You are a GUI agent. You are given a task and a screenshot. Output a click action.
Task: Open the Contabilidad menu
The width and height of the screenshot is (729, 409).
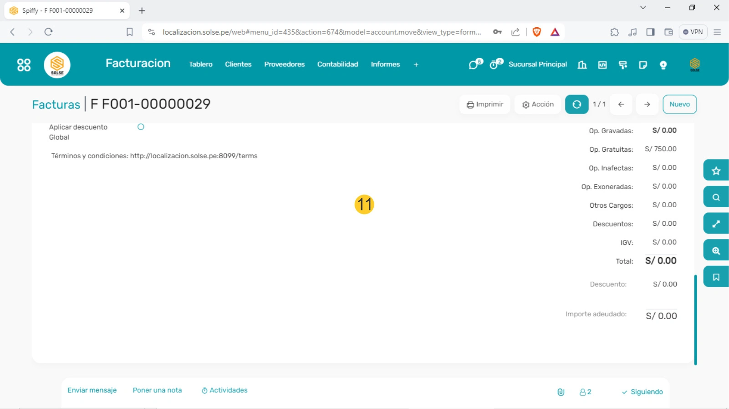coord(337,65)
